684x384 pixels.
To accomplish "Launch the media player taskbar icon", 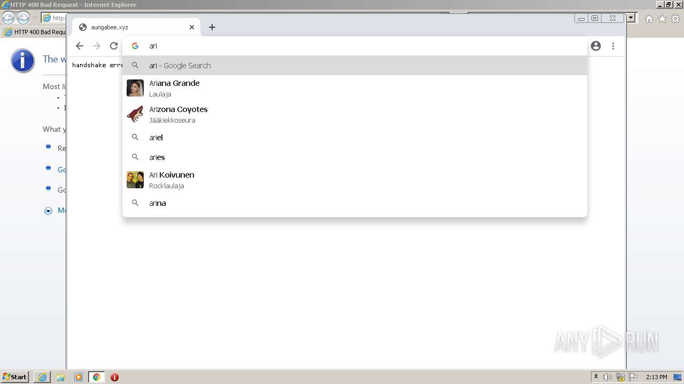I will coord(79,377).
